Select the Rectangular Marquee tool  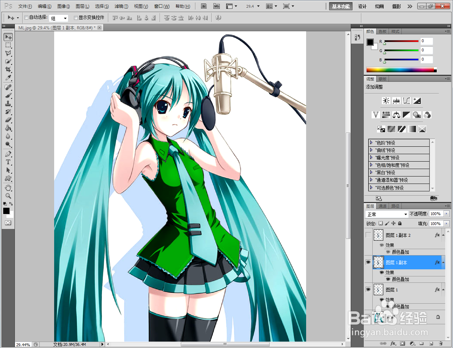(8, 45)
